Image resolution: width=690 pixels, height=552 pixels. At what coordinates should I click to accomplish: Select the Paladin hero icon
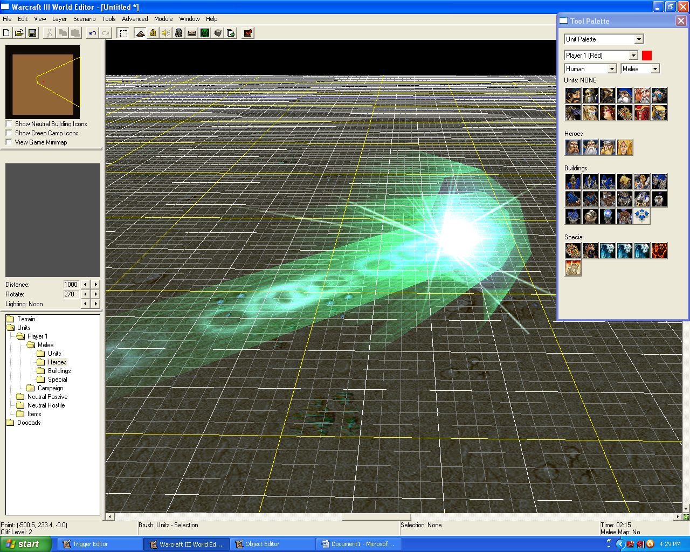[573, 147]
